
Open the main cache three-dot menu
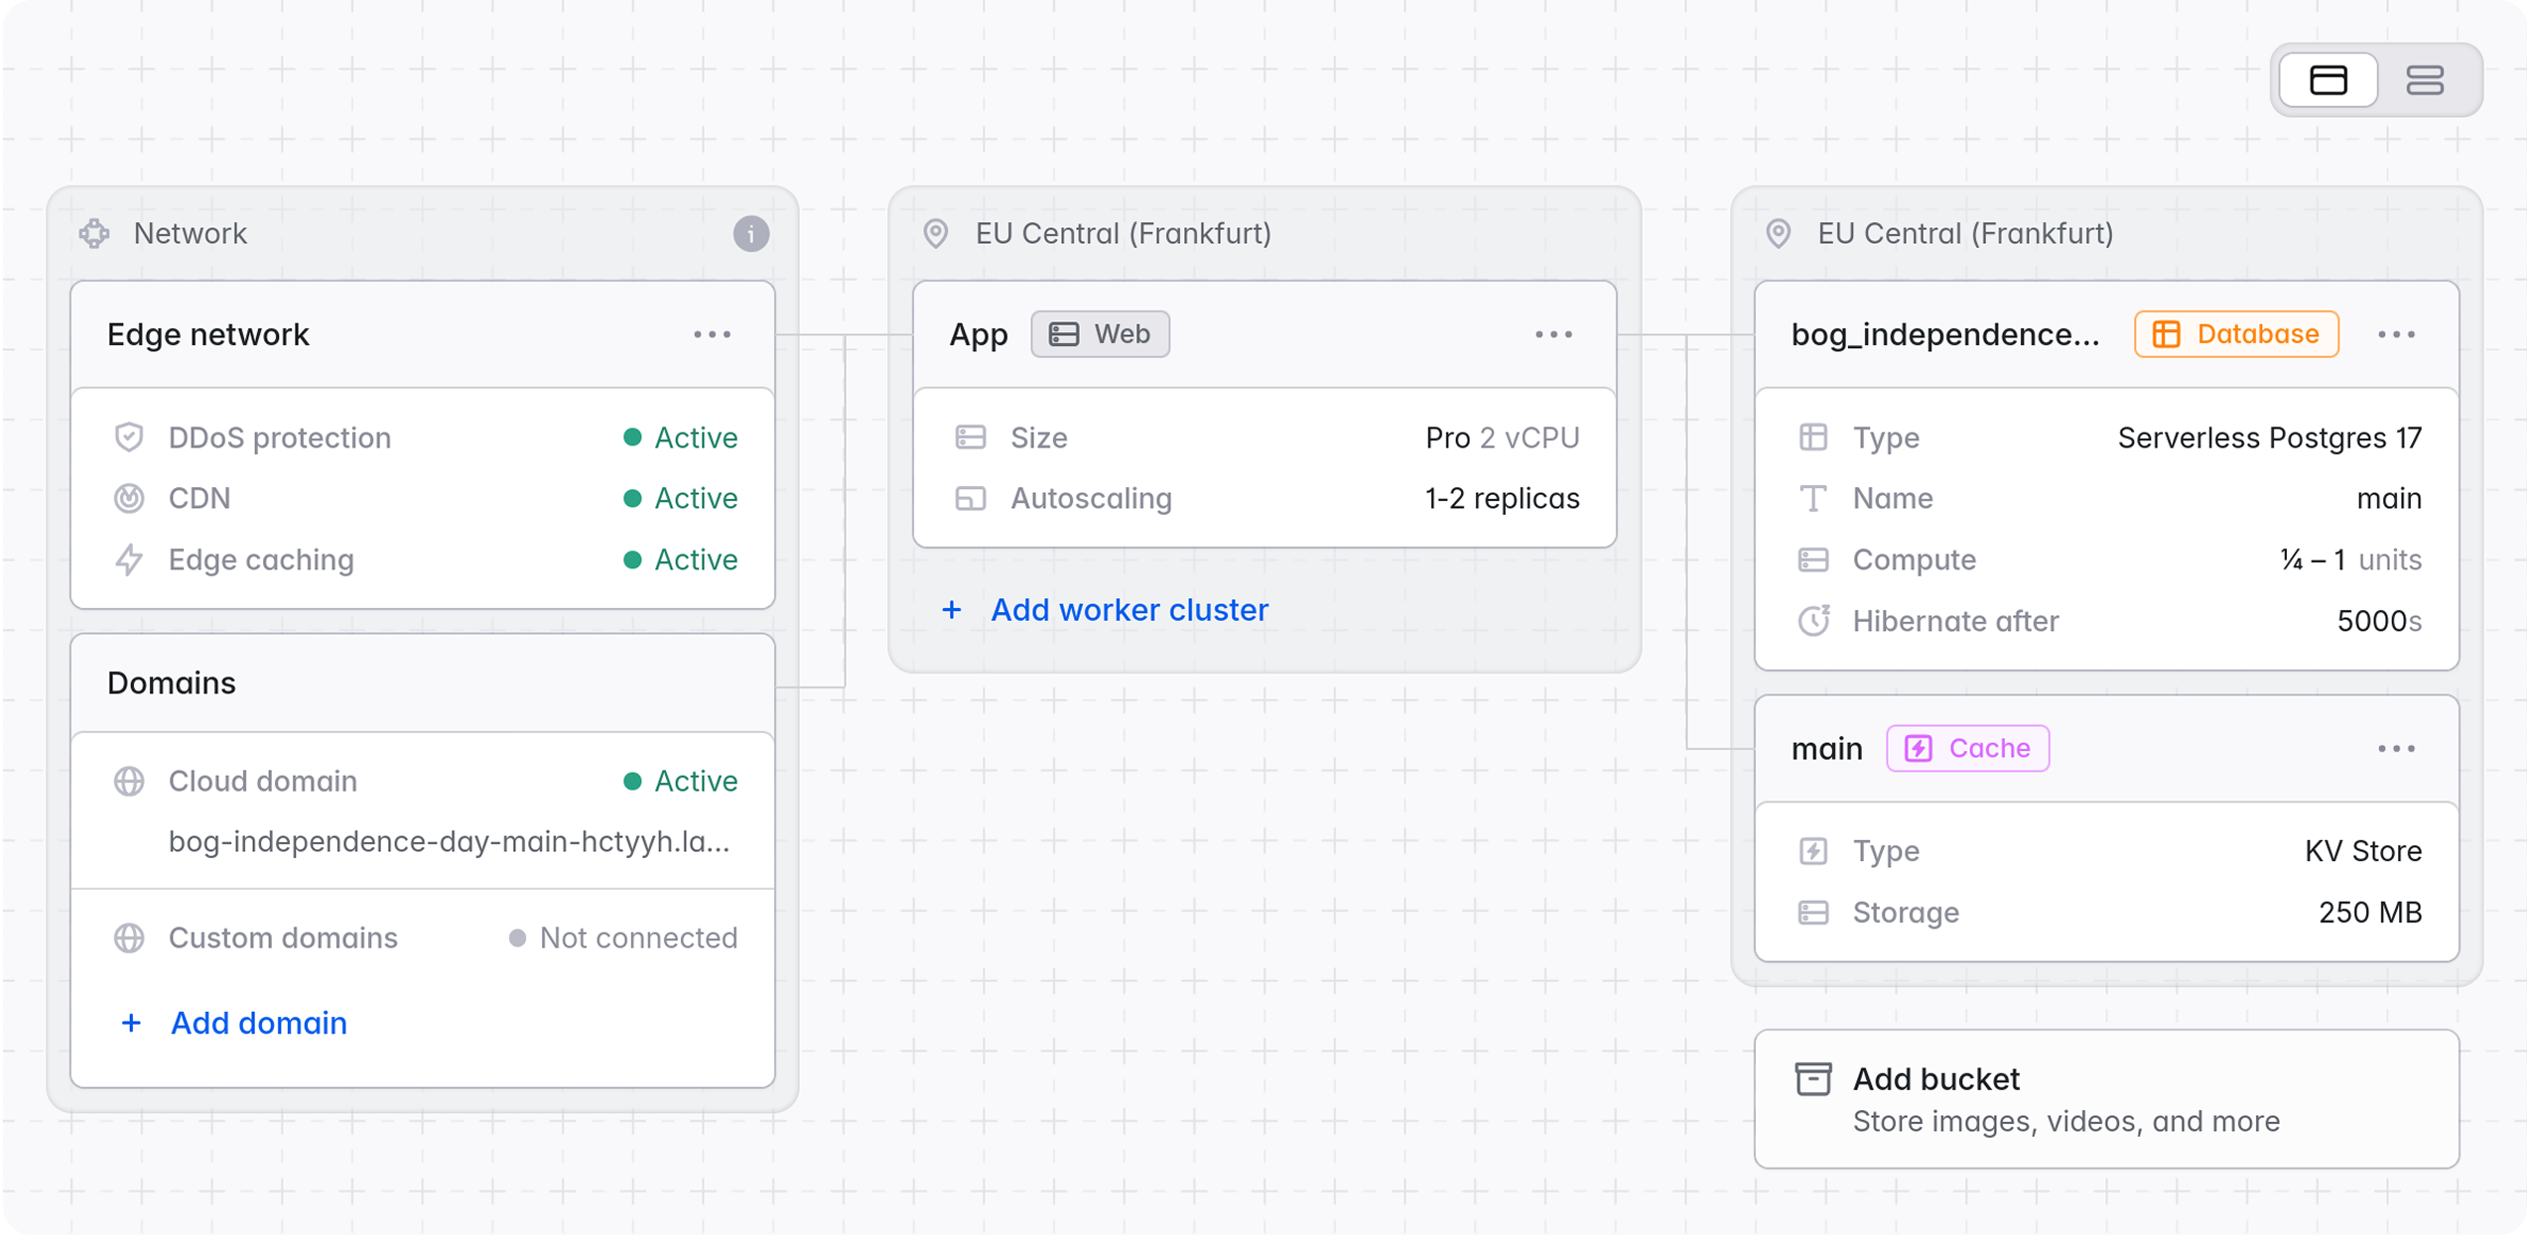point(2396,749)
